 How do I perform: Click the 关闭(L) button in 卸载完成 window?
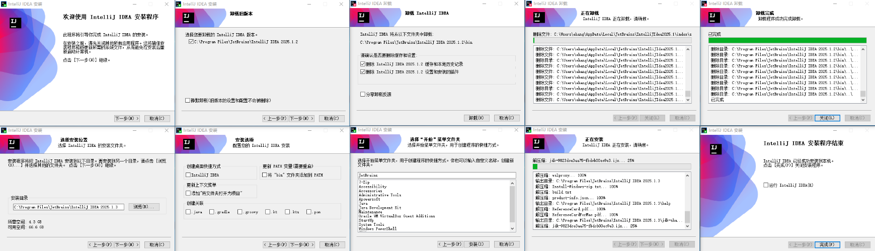tap(827, 118)
